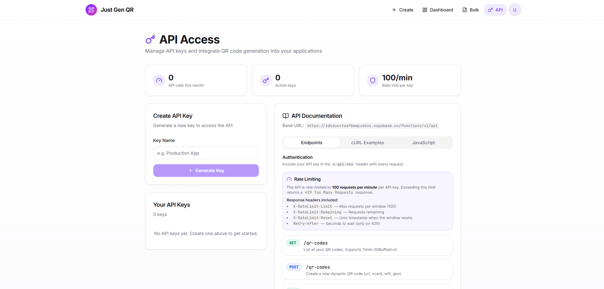
Task: Click the key icon beside API Access heading
Action: click(x=150, y=39)
